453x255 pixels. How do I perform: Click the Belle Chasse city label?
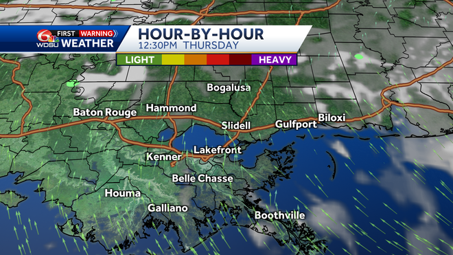(x=202, y=178)
